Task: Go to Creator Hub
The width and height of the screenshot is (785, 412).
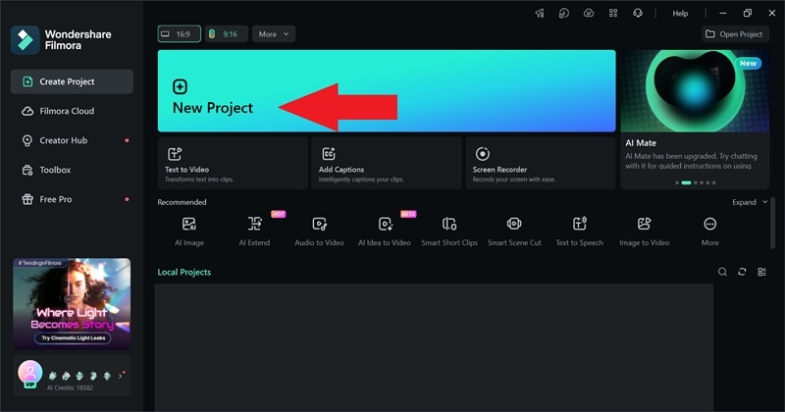Action: click(72, 140)
